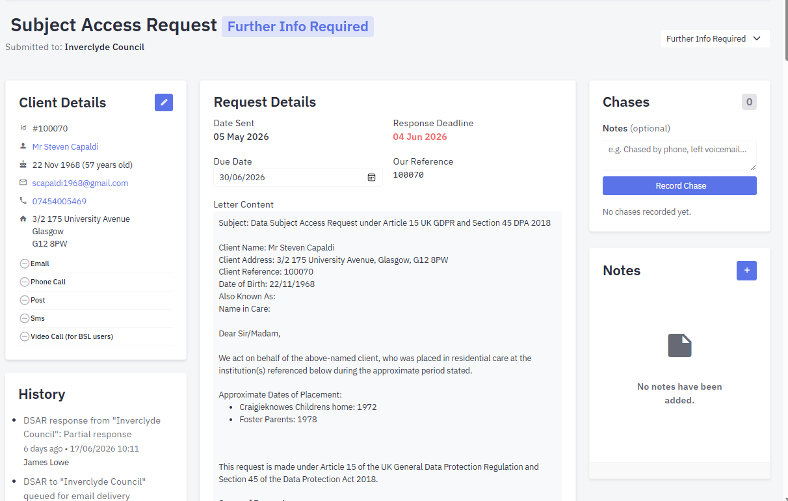Image resolution: width=788 pixels, height=501 pixels.
Task: Toggle the Video Call (for BSL users) preference
Action: 25,336
